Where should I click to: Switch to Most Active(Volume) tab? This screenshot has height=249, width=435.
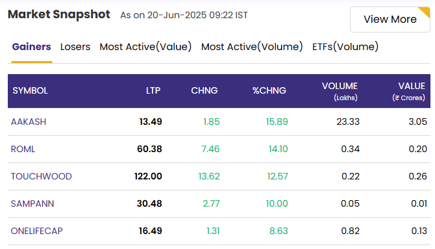click(252, 47)
